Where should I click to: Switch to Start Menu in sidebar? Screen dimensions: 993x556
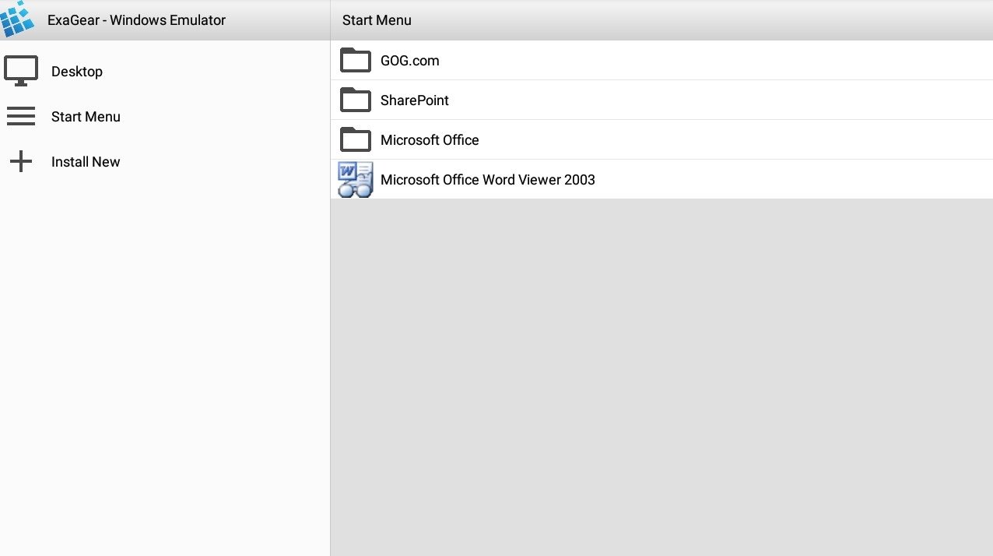[86, 117]
